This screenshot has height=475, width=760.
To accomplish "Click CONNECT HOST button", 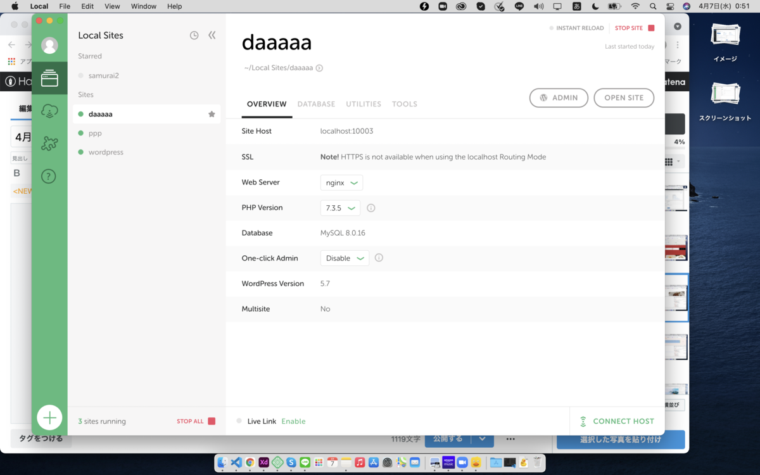I will [x=617, y=421].
